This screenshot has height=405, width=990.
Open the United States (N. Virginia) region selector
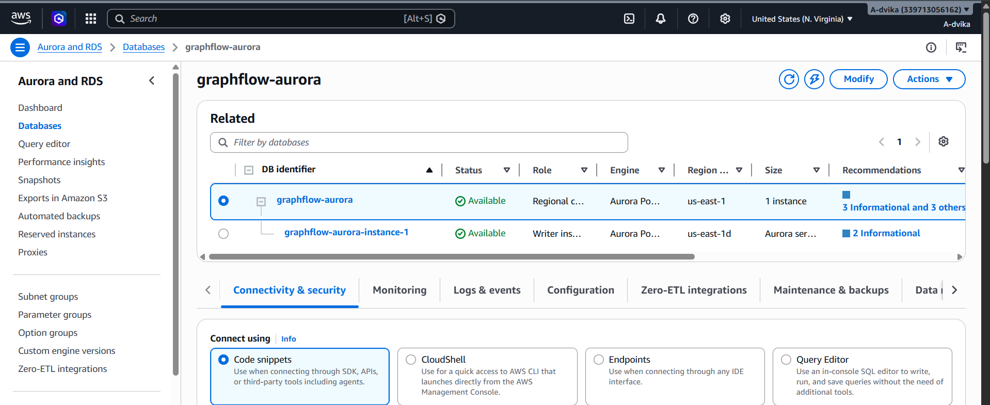coord(802,19)
